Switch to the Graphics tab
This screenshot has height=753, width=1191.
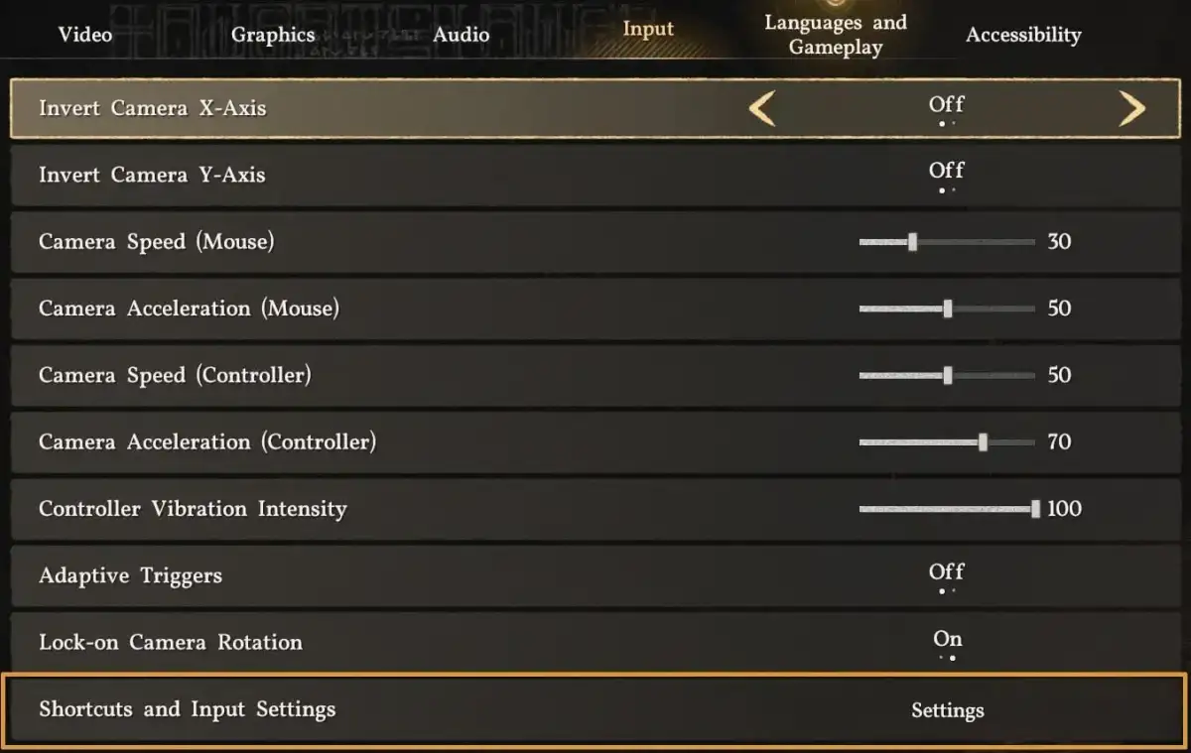272,34
